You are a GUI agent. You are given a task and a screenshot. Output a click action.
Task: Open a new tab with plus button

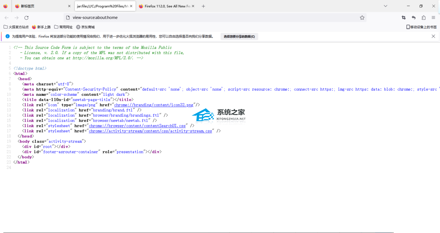pos(203,6)
